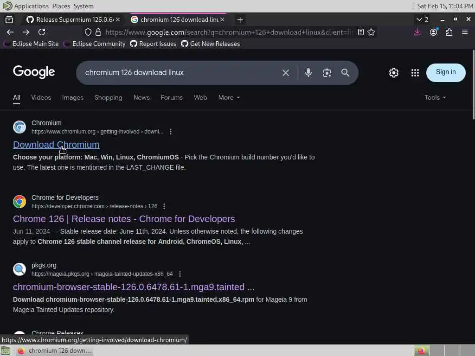Open the browser hamburger menu
Viewport: 475px width, 356px height.
465,32
